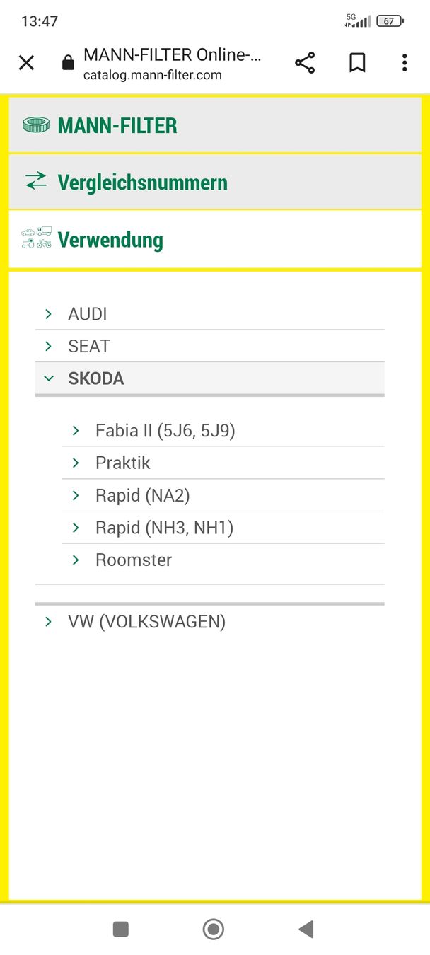The image size is (430, 955).
Task: Expand the SEAT vehicle list
Action: pyautogui.click(x=89, y=346)
